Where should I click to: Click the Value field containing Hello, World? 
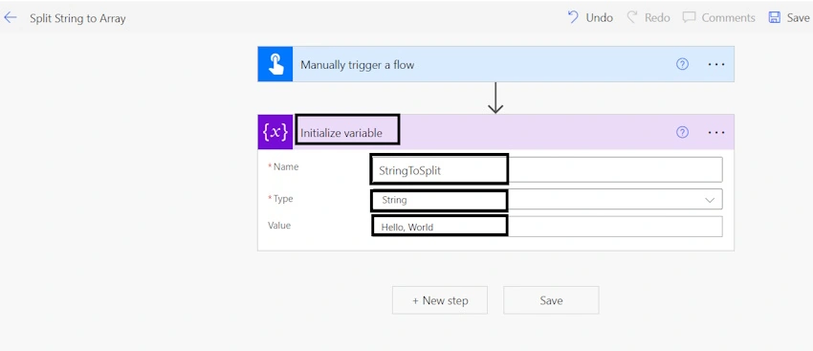coord(546,227)
